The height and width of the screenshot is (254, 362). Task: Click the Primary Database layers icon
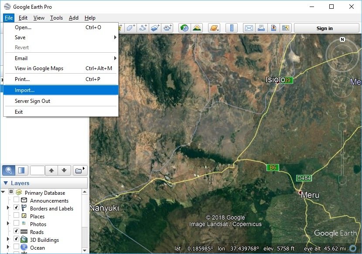click(19, 192)
